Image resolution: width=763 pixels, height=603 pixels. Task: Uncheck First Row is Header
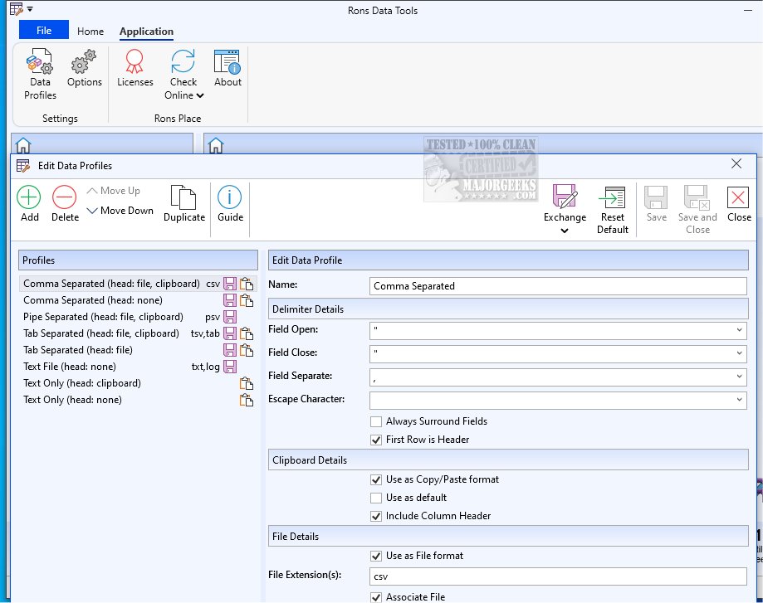click(375, 440)
